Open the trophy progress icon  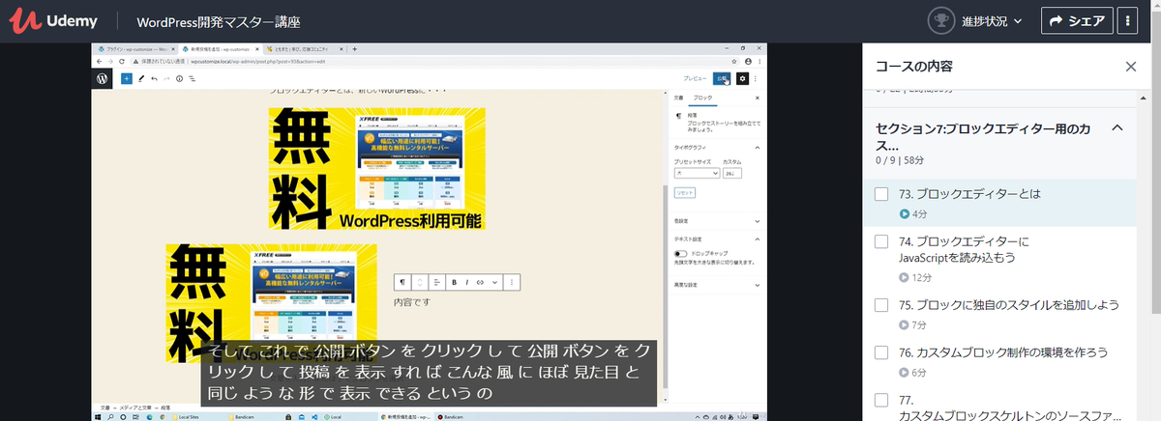[x=939, y=20]
